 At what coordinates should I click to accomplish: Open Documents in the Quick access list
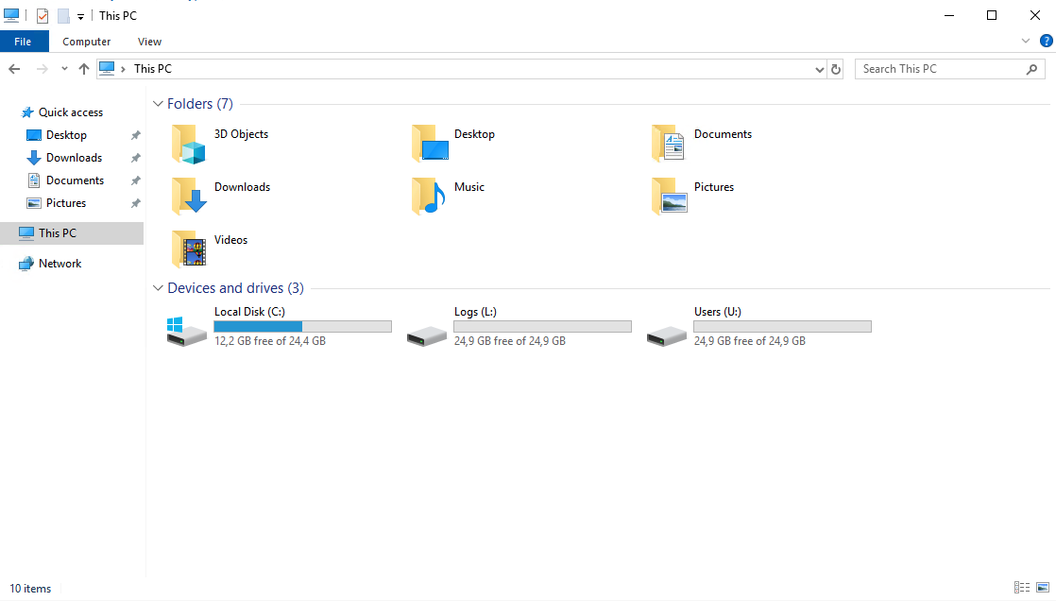click(75, 180)
